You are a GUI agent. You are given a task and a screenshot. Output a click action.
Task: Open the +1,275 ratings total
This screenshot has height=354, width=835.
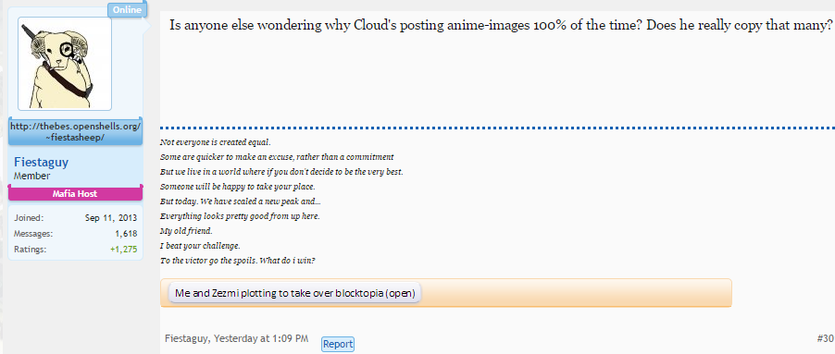pyautogui.click(x=123, y=249)
